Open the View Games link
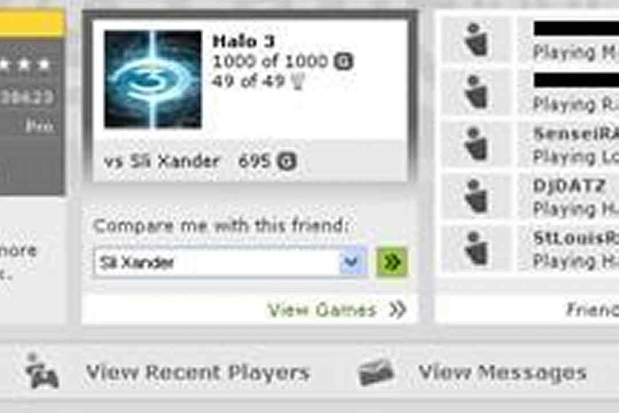Viewport: 619px width, 413px height. coord(322,310)
